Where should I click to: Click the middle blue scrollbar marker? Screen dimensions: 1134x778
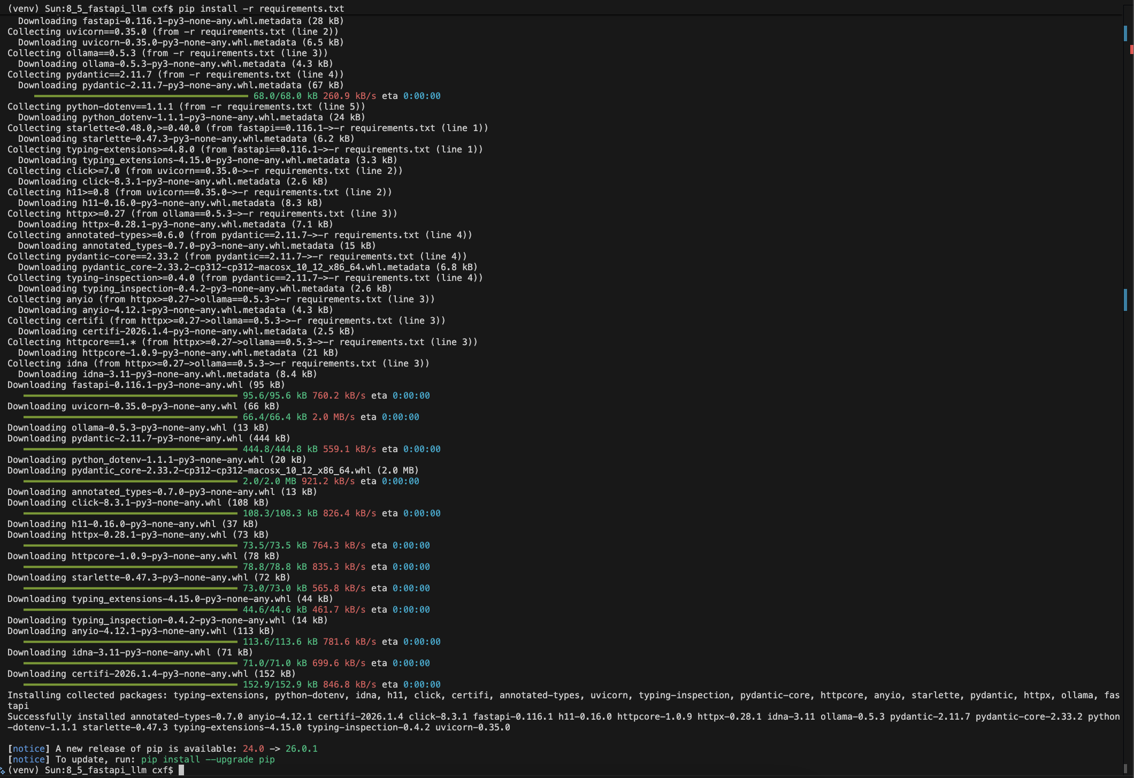1125,300
